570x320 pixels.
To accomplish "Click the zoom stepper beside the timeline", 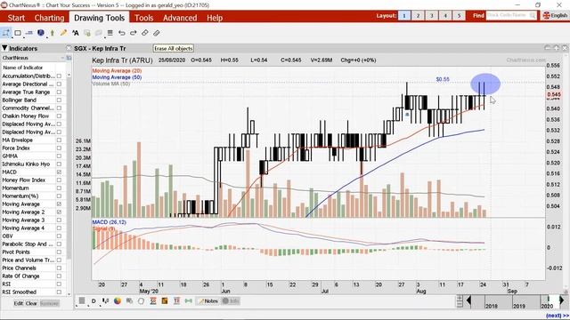I will (x=460, y=300).
